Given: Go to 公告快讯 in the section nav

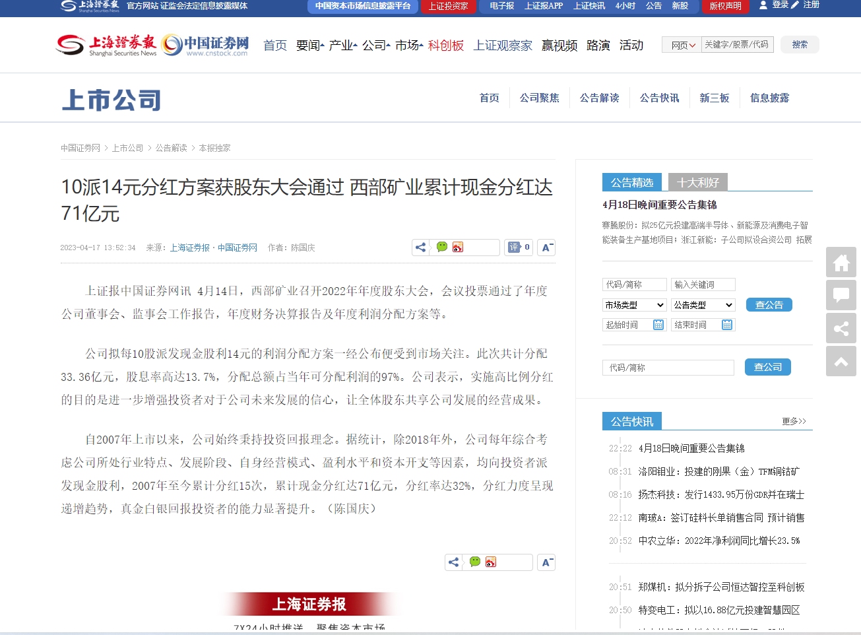Looking at the screenshot, I should click(x=659, y=98).
